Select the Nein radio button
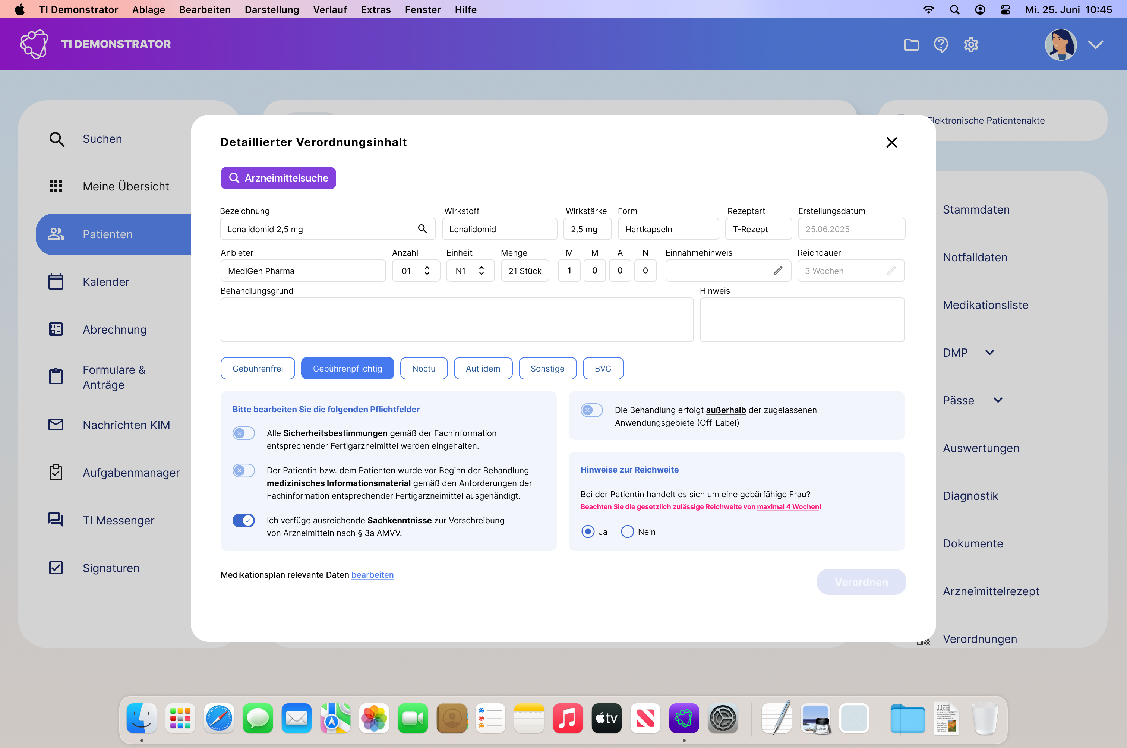 coord(627,531)
